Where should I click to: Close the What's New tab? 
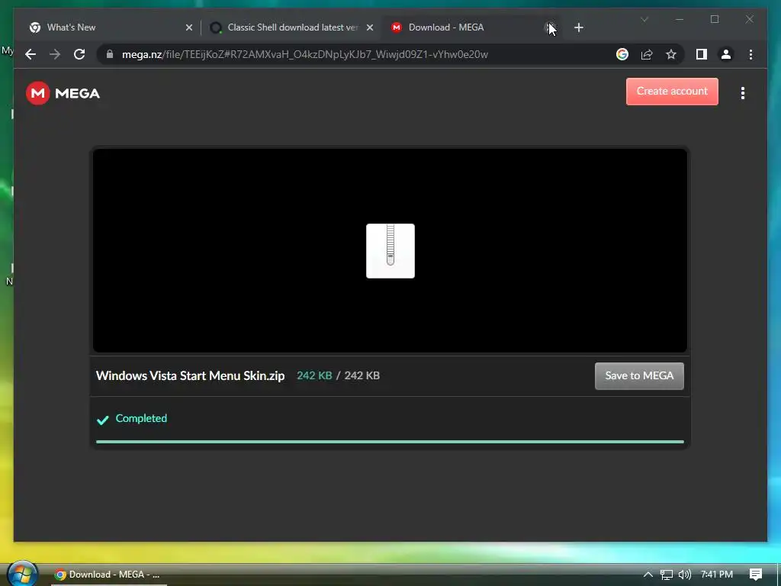pyautogui.click(x=189, y=27)
